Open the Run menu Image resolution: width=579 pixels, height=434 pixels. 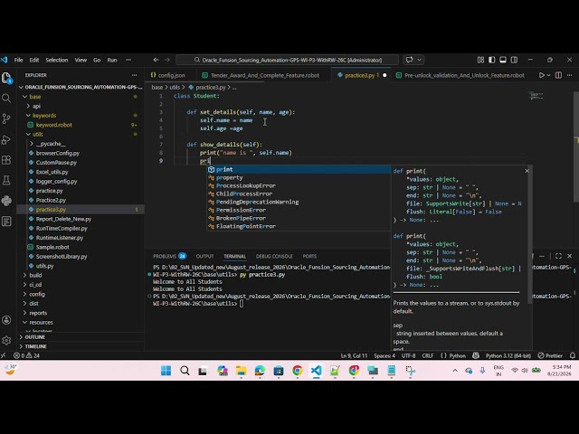[x=112, y=60]
